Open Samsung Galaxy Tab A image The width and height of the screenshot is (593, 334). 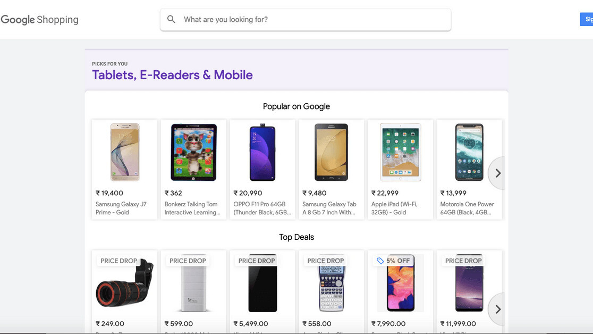click(x=331, y=152)
